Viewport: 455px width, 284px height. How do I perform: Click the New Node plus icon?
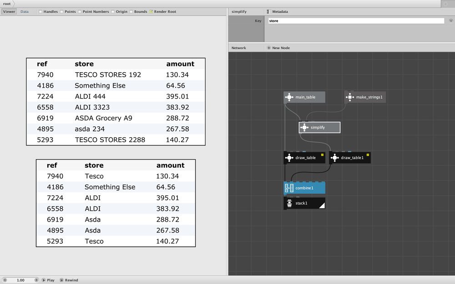tap(269, 48)
